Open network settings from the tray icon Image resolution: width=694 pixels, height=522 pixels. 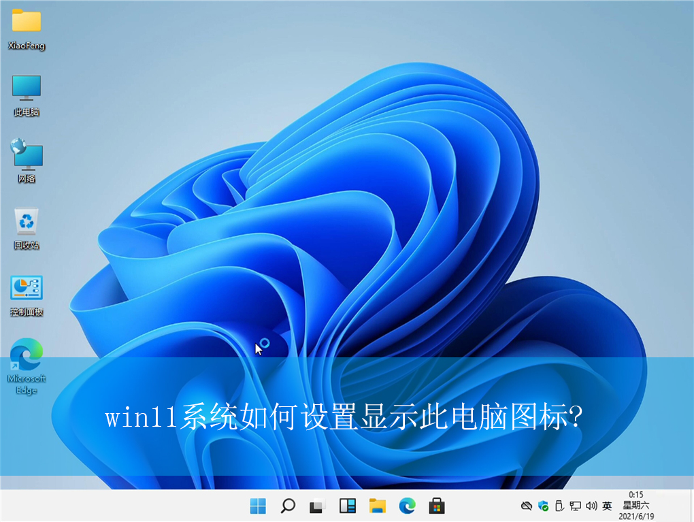point(575,506)
